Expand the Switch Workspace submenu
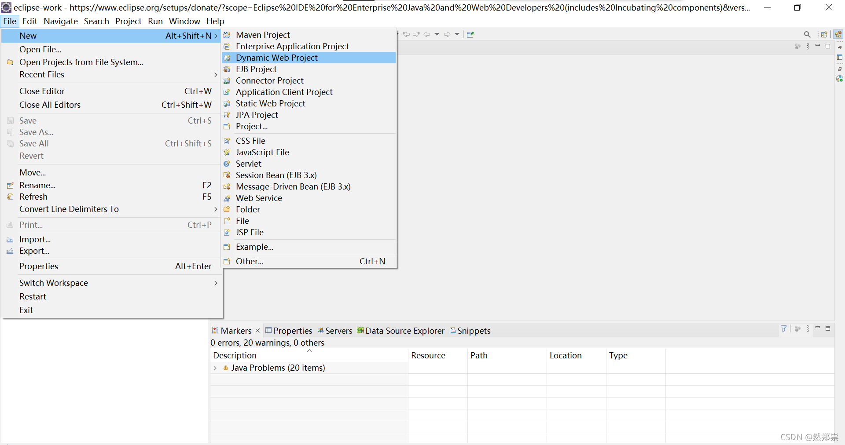 pos(215,283)
